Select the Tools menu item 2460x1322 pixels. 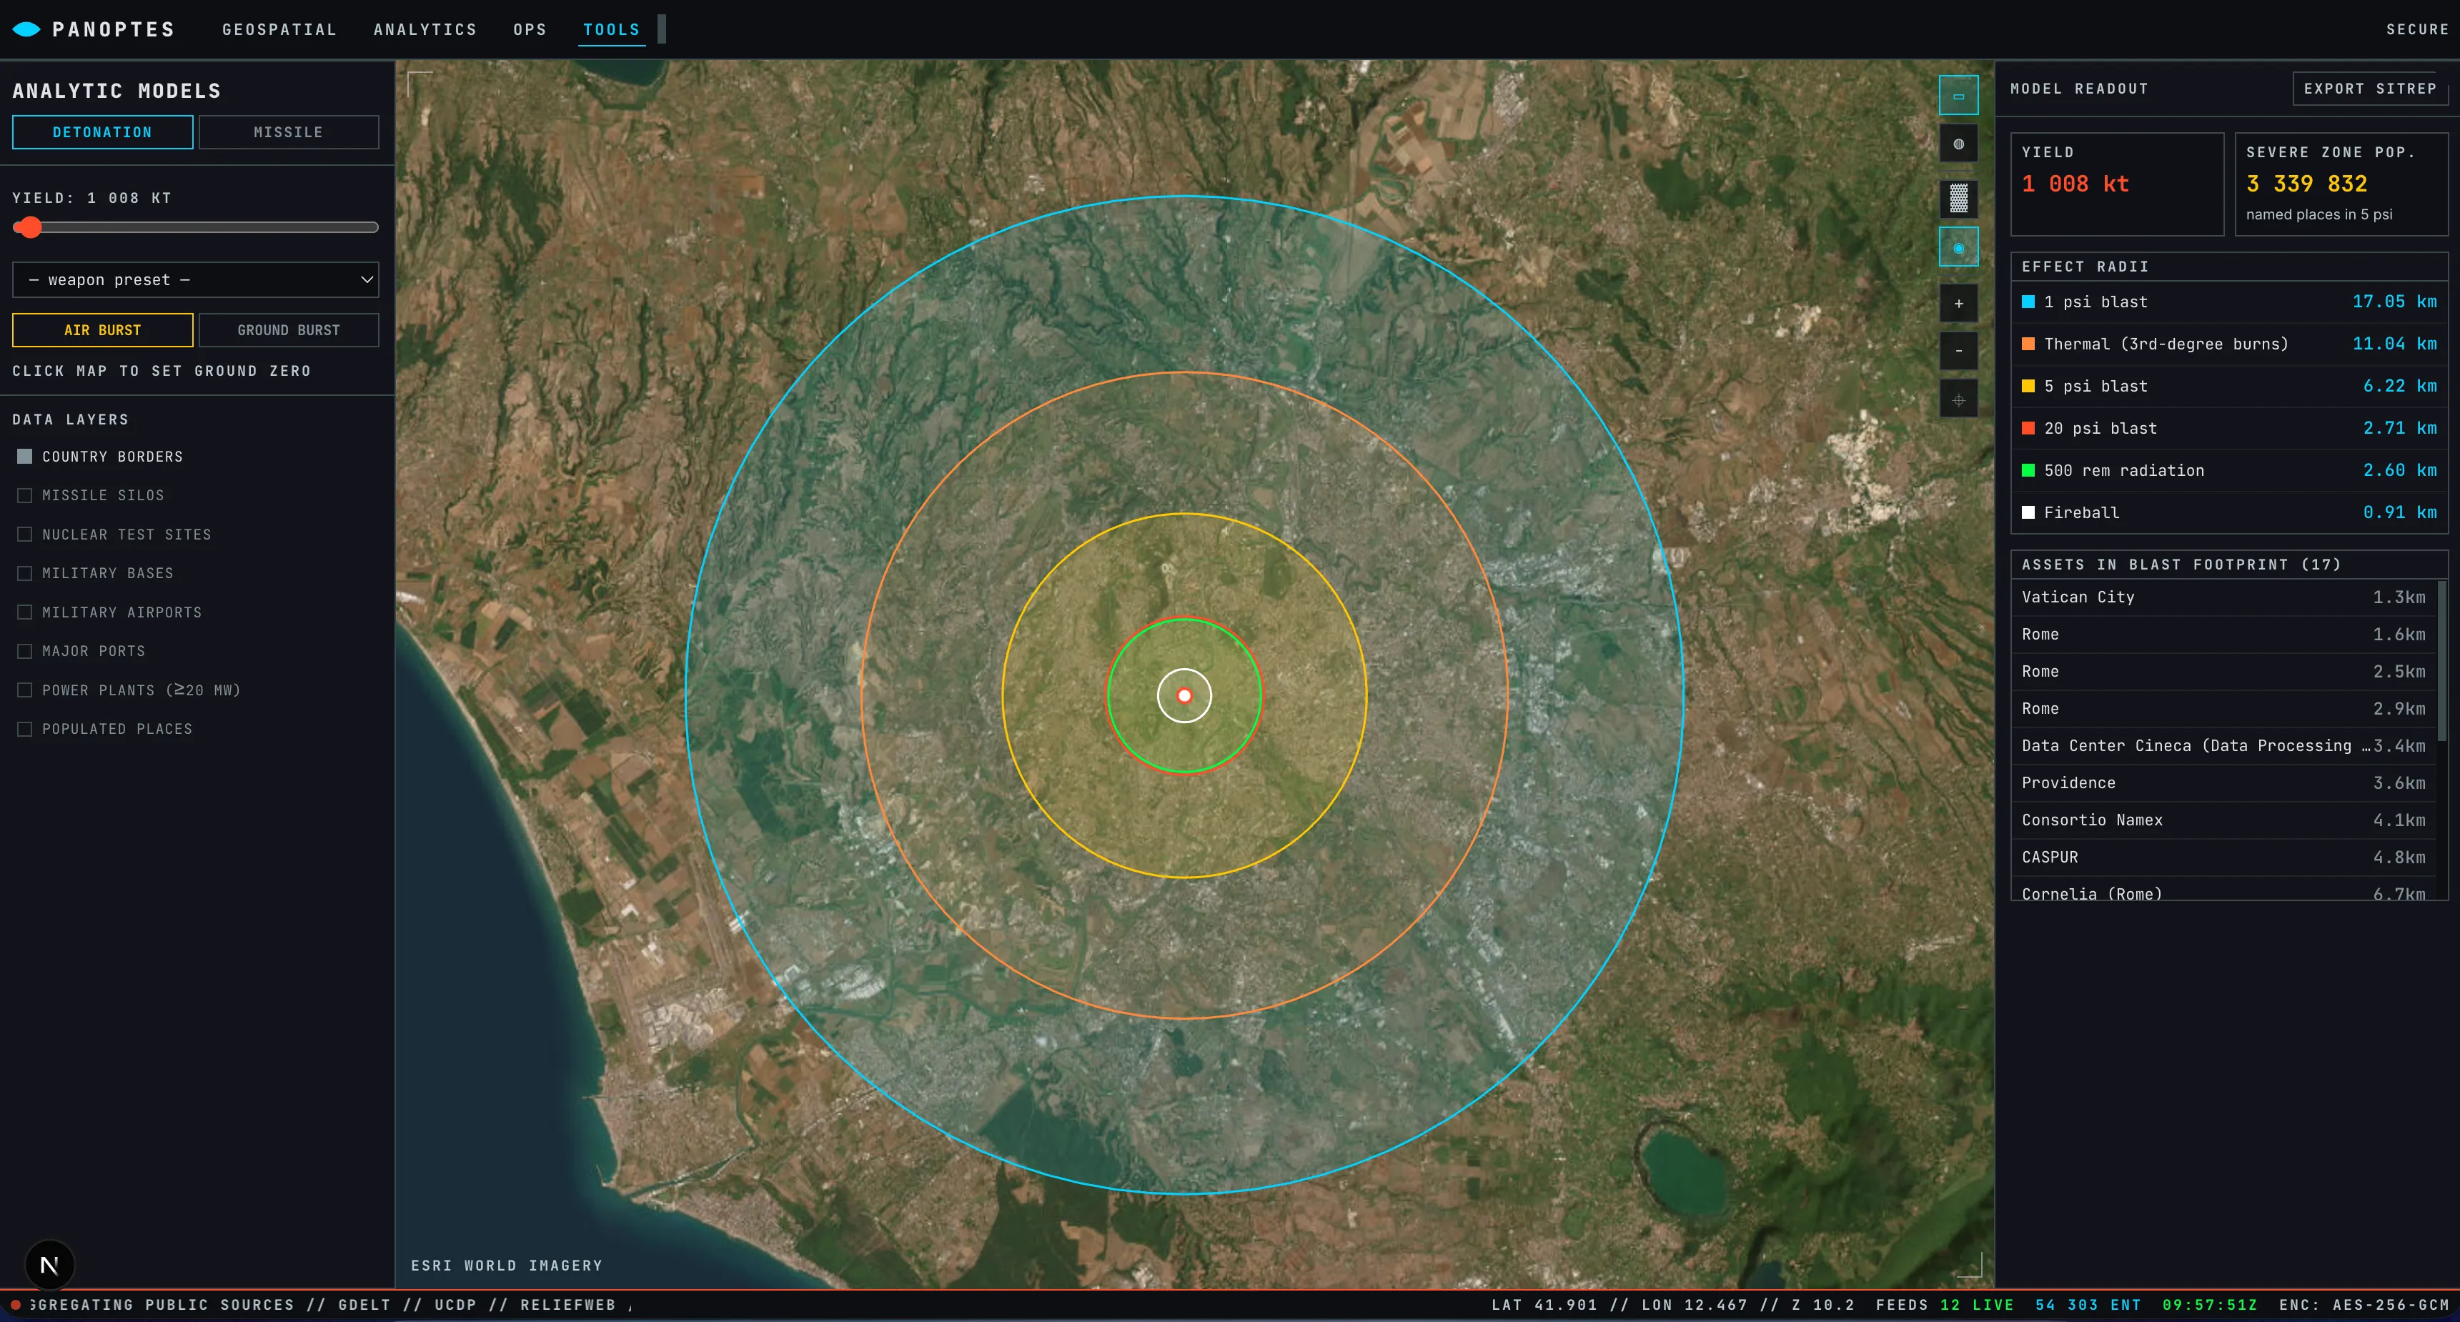612,29
